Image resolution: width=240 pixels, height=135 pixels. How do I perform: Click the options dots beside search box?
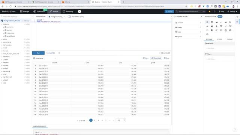click(32, 16)
